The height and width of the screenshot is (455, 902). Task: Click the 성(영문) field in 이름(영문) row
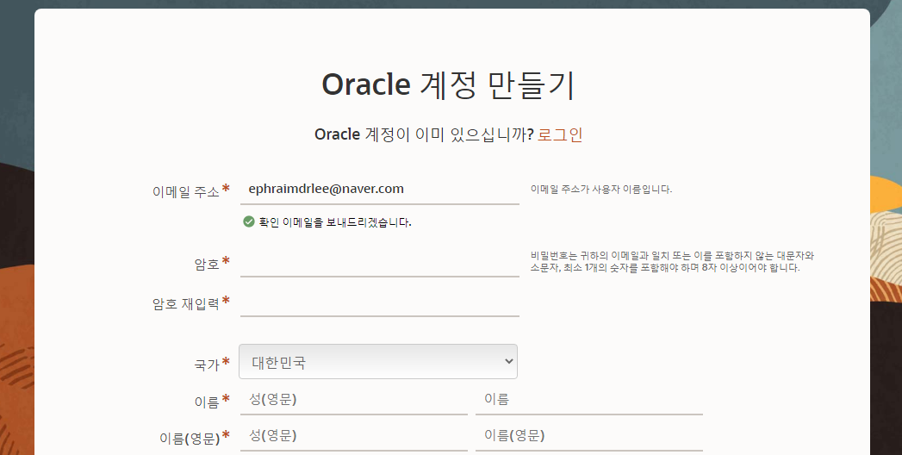tap(354, 436)
